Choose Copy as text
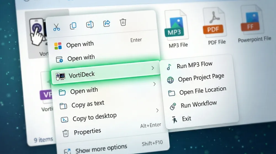Viewport: 276px width, 154px height. coord(88,104)
